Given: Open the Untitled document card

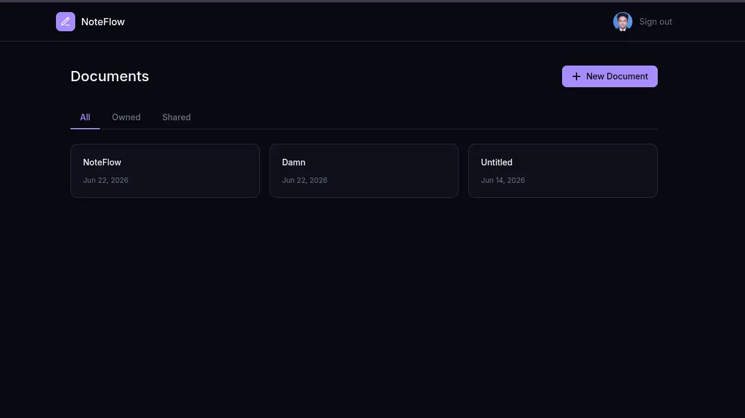Looking at the screenshot, I should [x=563, y=171].
